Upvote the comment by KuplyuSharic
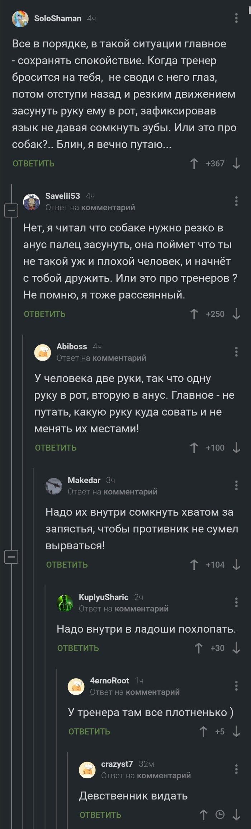The width and height of the screenshot is (251, 829). pyautogui.click(x=198, y=647)
